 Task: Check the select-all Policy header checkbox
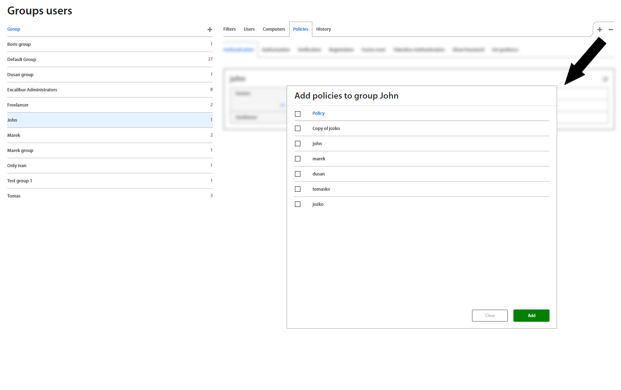click(298, 114)
